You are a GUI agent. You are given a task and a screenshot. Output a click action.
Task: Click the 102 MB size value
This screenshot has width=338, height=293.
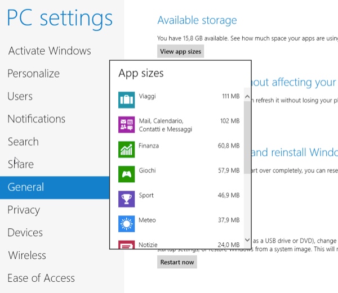[x=230, y=121]
